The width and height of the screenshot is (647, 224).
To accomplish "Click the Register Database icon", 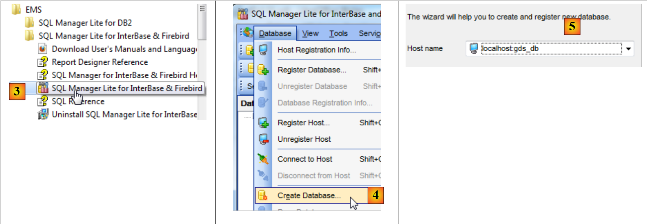I will [x=263, y=70].
